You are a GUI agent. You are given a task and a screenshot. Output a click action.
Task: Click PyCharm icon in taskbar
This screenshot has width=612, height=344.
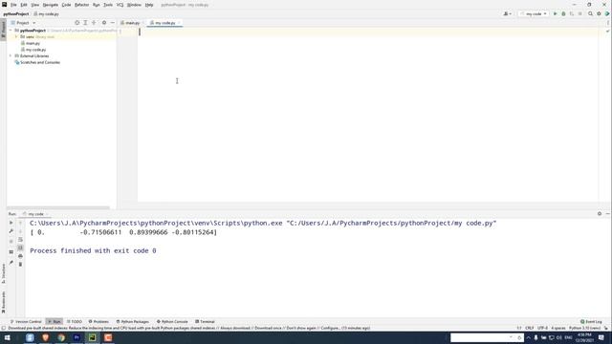click(93, 337)
